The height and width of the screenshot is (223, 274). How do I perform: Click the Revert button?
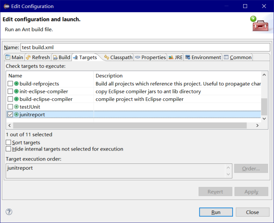pyautogui.click(x=215, y=191)
